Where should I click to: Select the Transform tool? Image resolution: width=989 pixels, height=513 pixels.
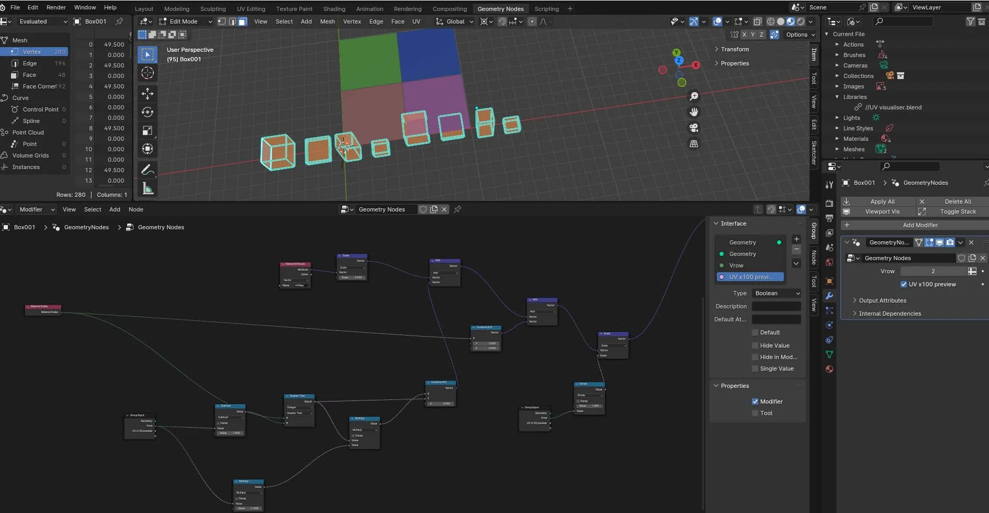click(148, 149)
